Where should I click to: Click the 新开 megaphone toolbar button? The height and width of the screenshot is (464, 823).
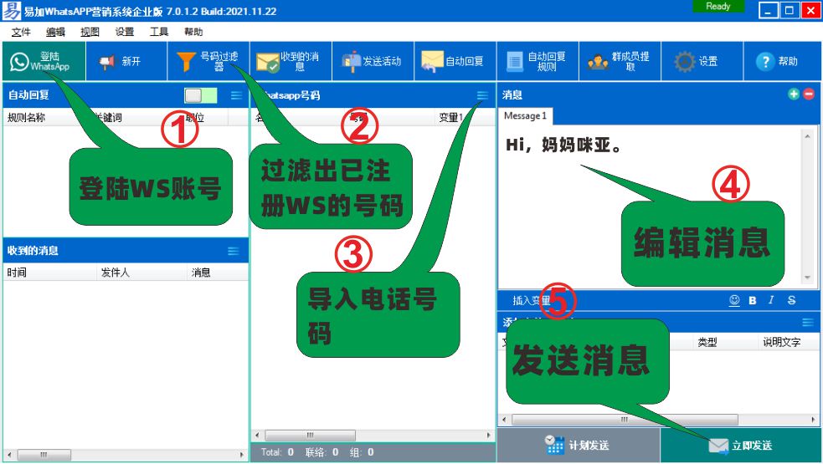[126, 61]
